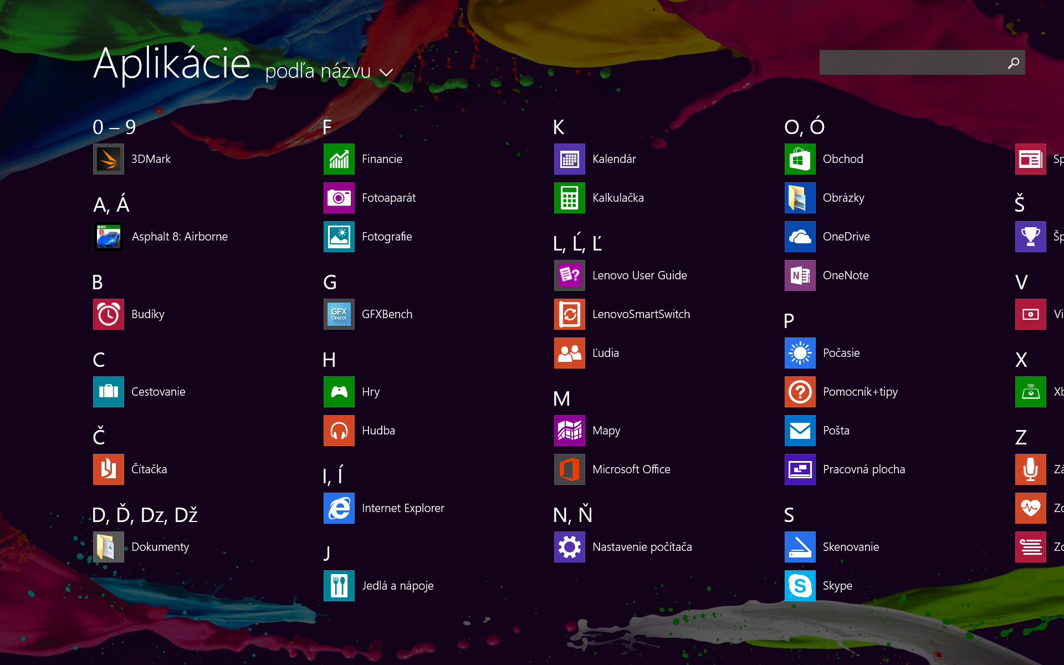Screen dimensions: 1064x665
Task: Select the 'L, Ĺ, Ľ' group header
Action: click(x=577, y=243)
